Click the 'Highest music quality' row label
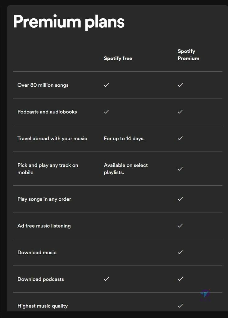The height and width of the screenshot is (318, 228). (43, 306)
